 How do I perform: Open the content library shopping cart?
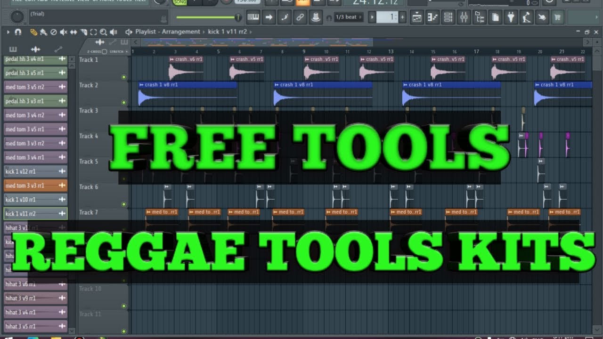pos(558,17)
